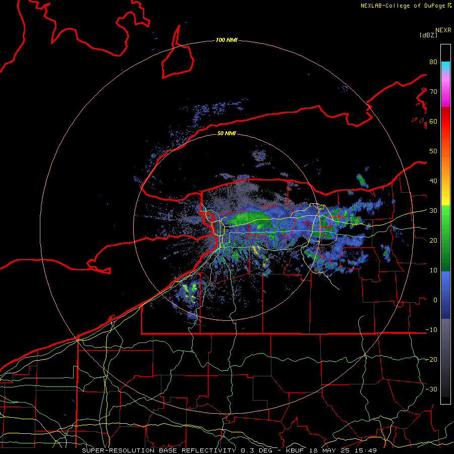The height and width of the screenshot is (454, 454).
Task: Click the 100 NMI range ring label
Action: coord(226,40)
